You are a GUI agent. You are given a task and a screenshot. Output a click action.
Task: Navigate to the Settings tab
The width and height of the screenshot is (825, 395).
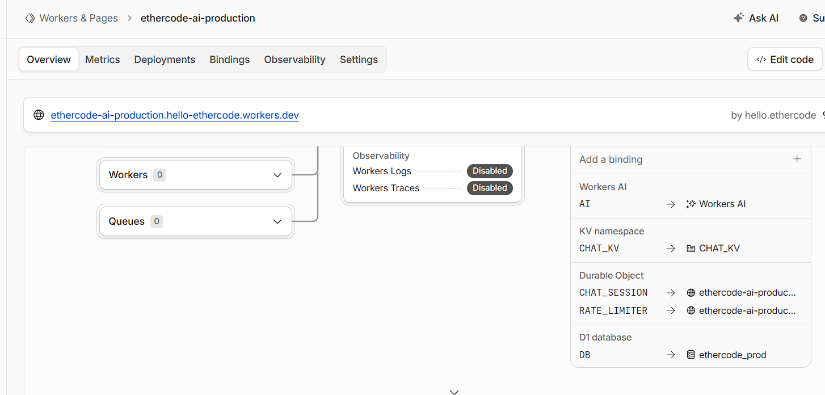click(x=359, y=60)
